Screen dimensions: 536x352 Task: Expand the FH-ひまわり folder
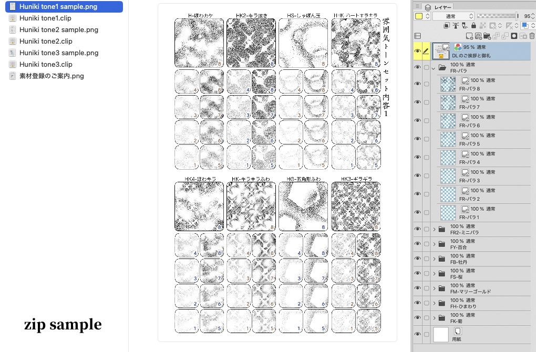[x=434, y=303]
